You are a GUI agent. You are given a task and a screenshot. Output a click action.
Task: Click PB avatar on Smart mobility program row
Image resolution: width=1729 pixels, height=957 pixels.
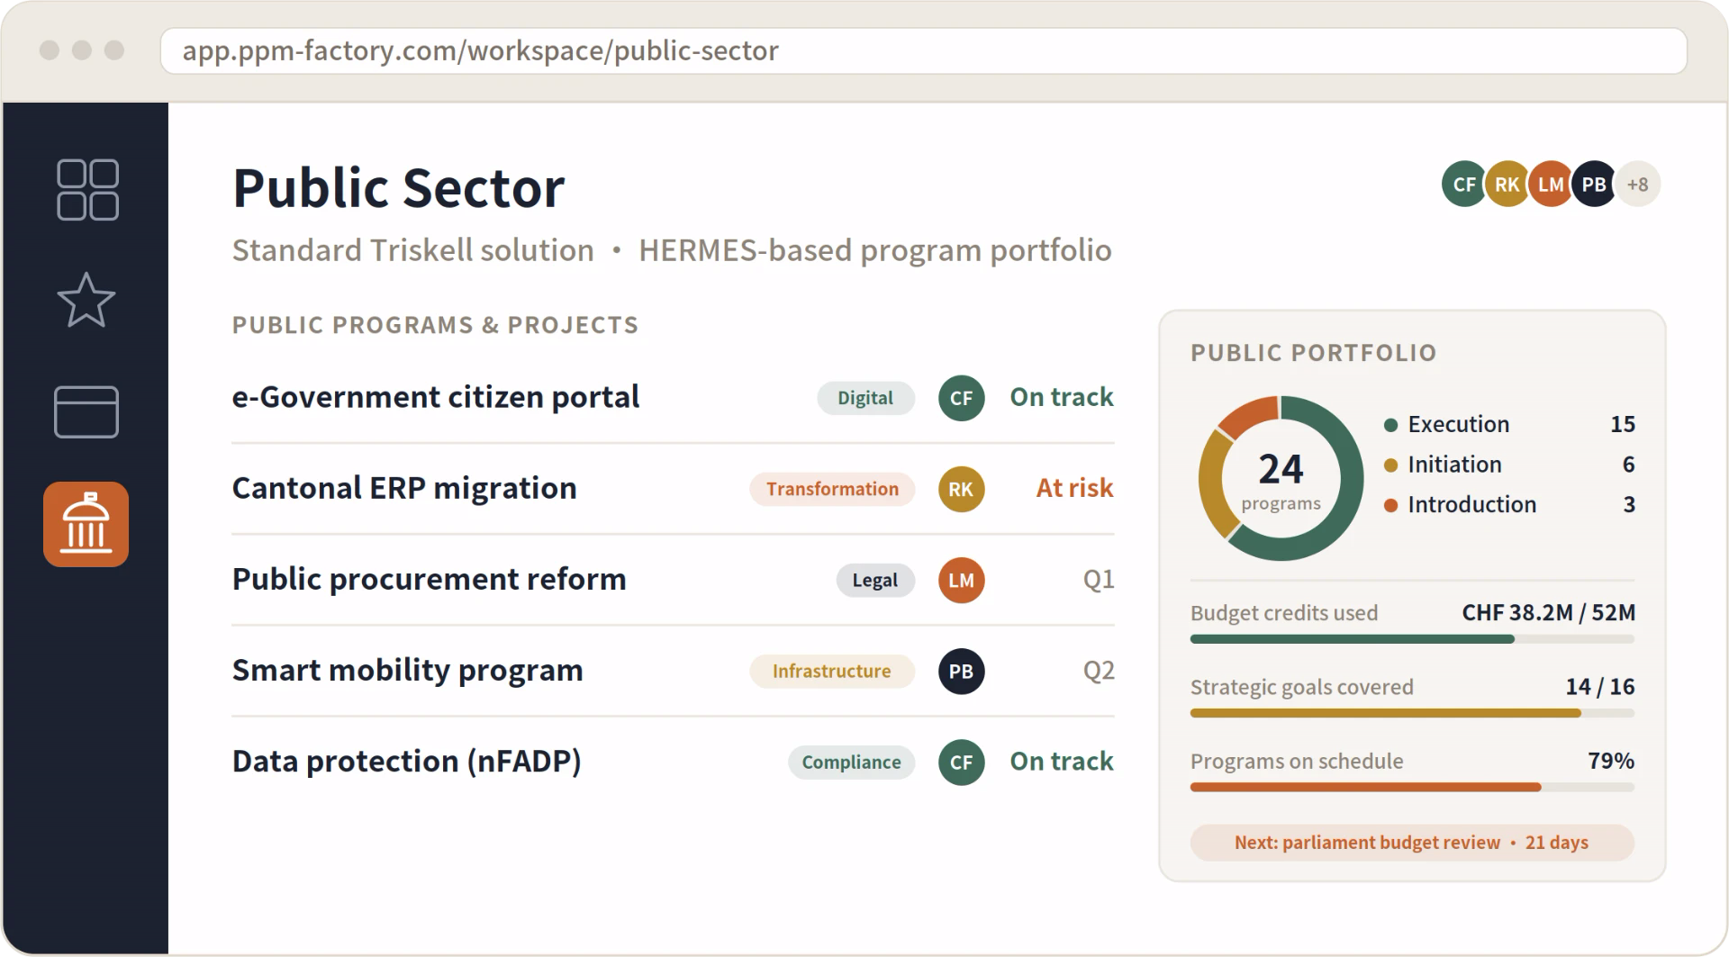pos(961,671)
